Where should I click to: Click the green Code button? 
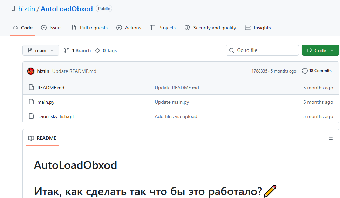tap(320, 50)
